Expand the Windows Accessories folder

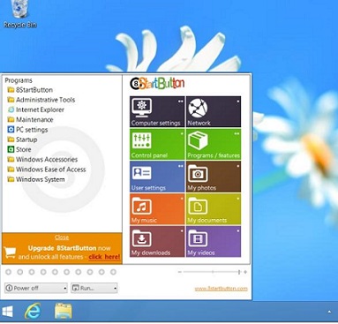[42, 160]
